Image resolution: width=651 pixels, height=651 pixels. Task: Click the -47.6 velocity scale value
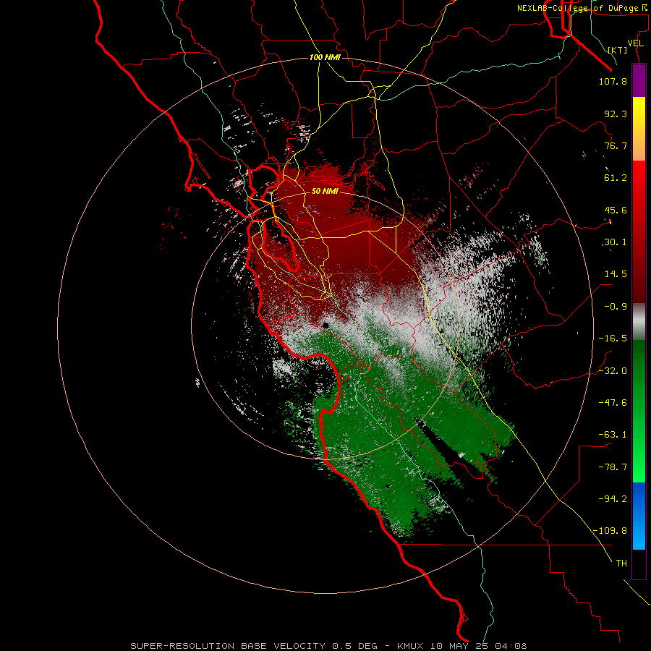click(613, 403)
